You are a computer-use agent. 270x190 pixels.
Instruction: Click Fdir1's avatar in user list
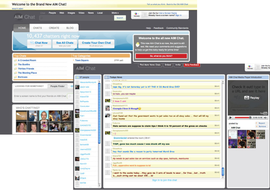(x=77, y=116)
